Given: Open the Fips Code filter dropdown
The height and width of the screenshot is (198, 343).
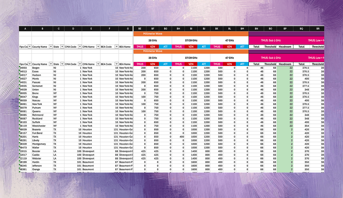Looking at the screenshot, I should 29,64.
